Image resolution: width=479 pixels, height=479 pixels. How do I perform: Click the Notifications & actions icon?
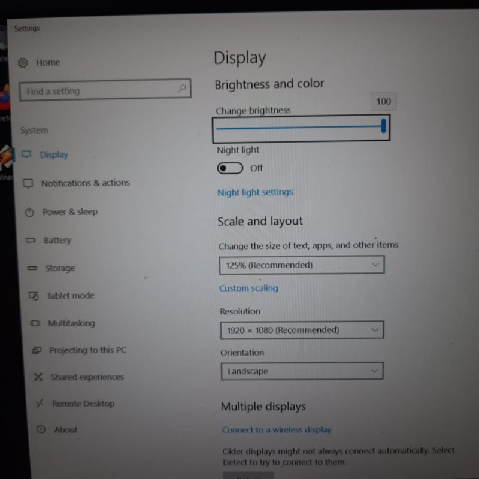pyautogui.click(x=28, y=183)
